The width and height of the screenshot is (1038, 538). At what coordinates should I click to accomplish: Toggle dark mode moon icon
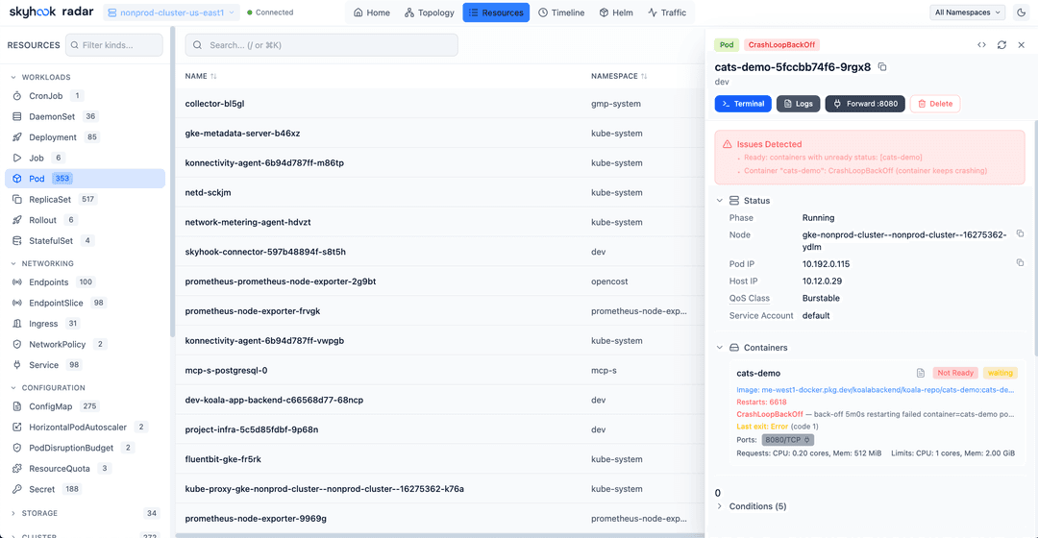(1021, 12)
